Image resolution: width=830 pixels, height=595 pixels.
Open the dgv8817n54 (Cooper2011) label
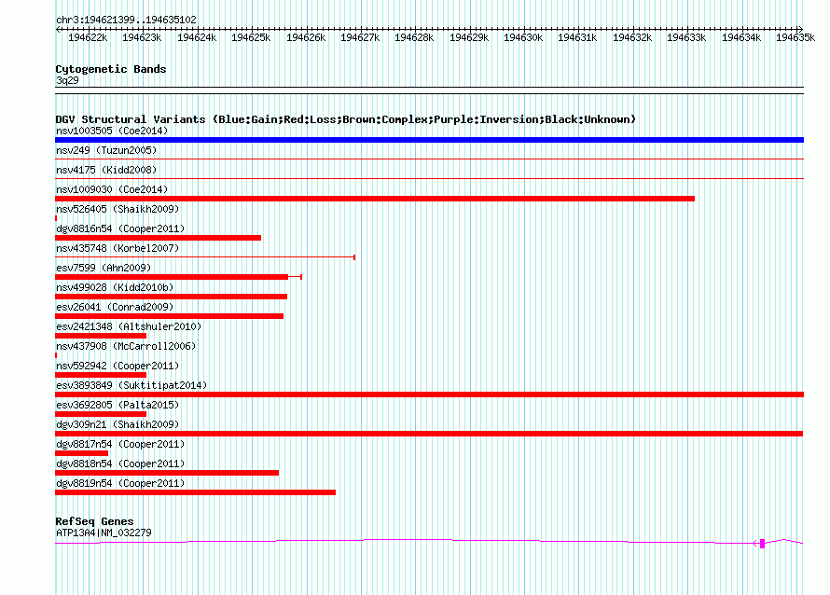click(120, 444)
